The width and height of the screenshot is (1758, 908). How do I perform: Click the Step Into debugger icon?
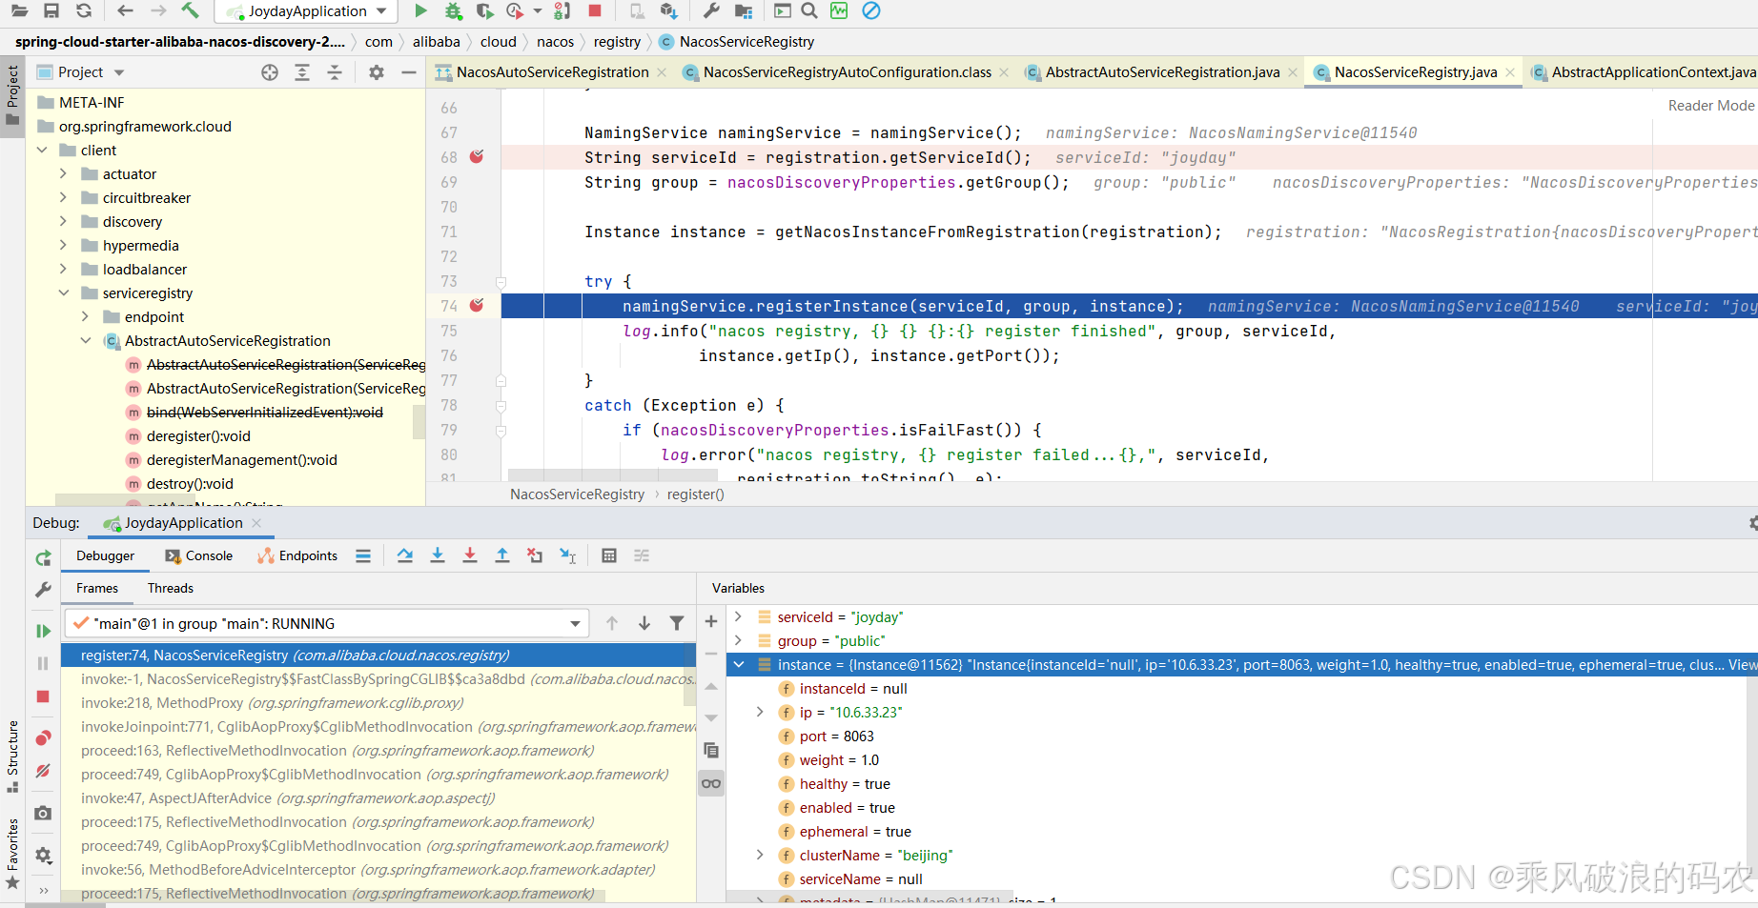438,555
